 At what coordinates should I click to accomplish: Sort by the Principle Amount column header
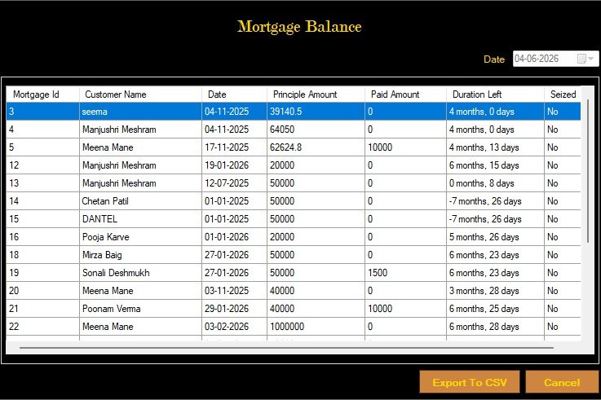coord(316,95)
